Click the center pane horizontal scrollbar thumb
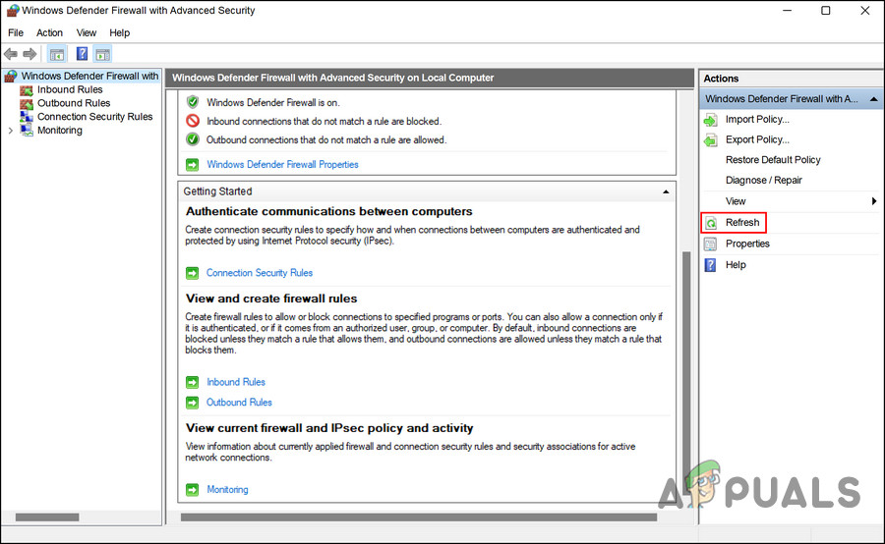The image size is (885, 544). (x=419, y=517)
